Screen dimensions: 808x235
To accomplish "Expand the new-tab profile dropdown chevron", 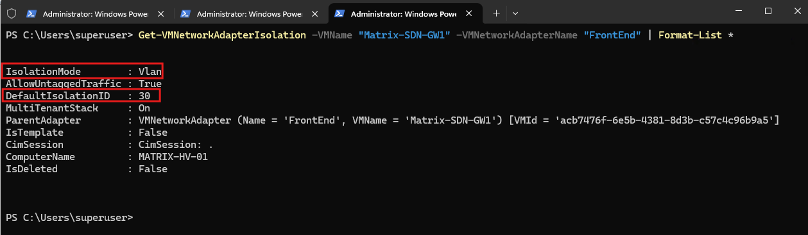I will 515,13.
